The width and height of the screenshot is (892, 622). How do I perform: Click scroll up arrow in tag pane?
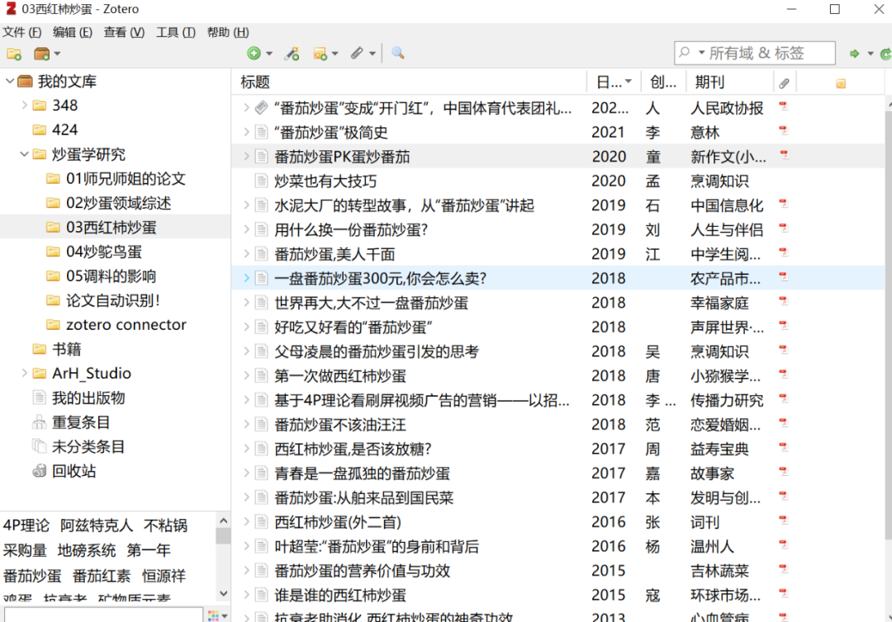[224, 521]
